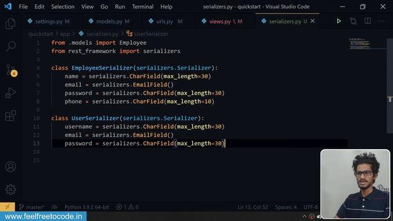This screenshot has height=221, width=393.
Task: Open Source Control view with pending changes
Action: [x=11, y=70]
